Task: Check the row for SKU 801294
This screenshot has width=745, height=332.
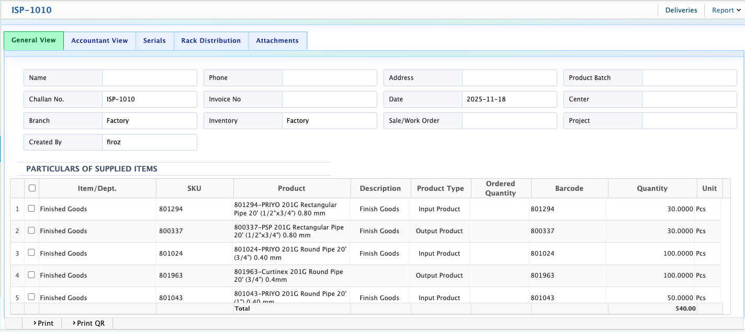Action: click(x=31, y=208)
